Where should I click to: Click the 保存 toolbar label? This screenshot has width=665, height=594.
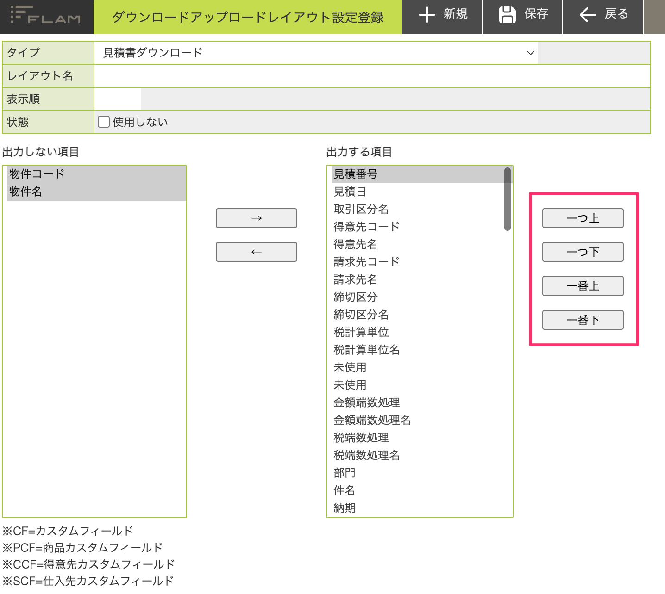click(536, 14)
